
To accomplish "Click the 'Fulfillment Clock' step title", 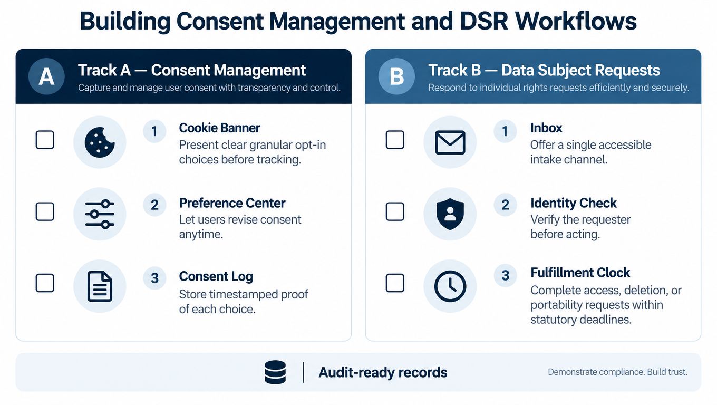I will (x=580, y=273).
